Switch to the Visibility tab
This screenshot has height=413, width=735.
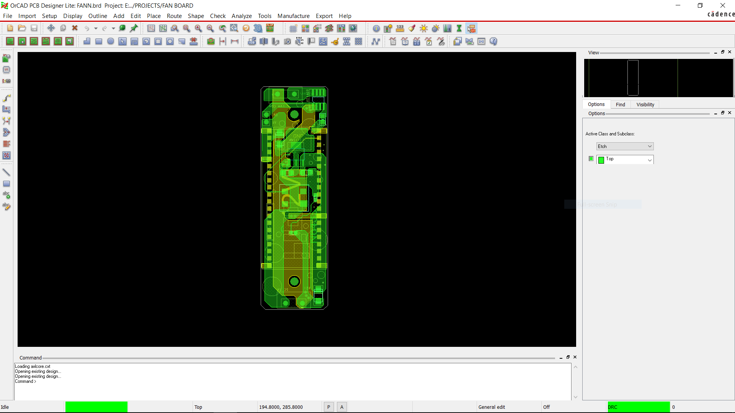645,104
